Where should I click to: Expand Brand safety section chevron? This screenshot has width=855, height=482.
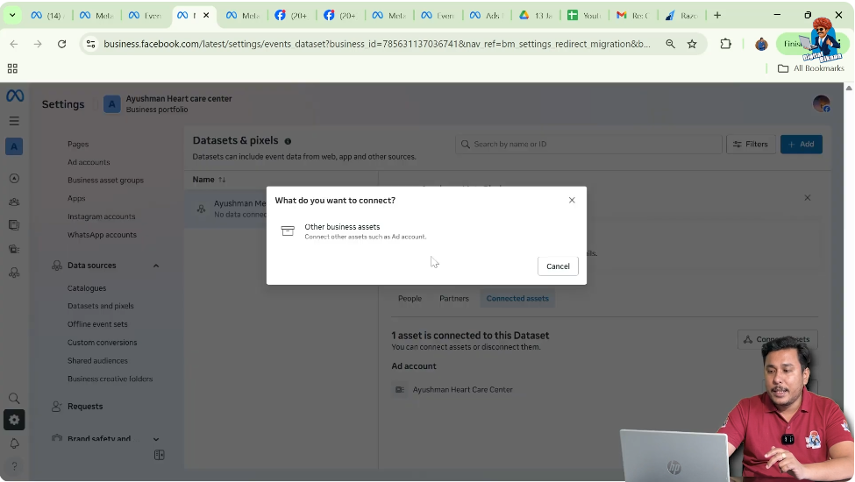156,439
